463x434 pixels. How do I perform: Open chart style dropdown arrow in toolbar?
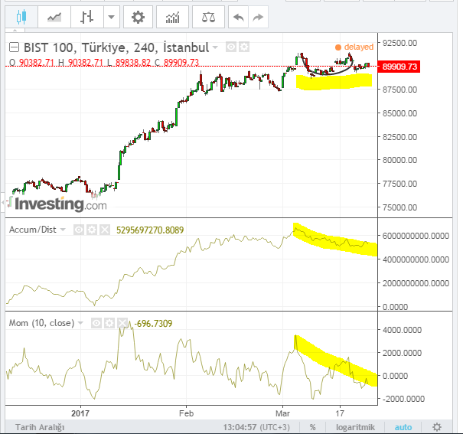(111, 18)
